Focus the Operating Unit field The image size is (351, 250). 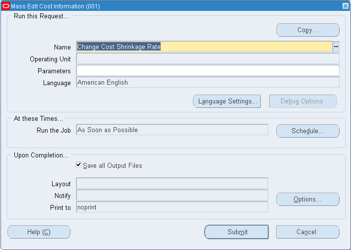tap(208, 58)
